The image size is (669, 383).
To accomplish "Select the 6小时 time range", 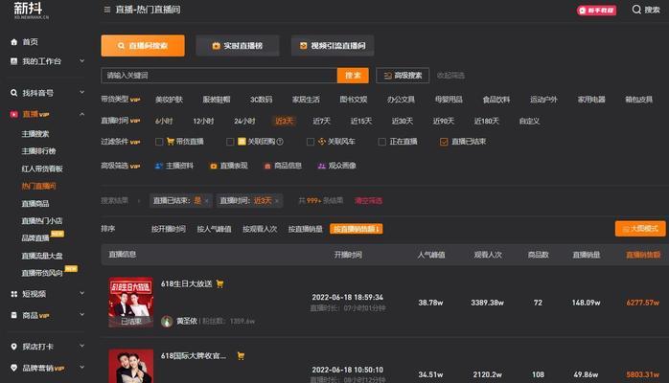I will click(164, 121).
